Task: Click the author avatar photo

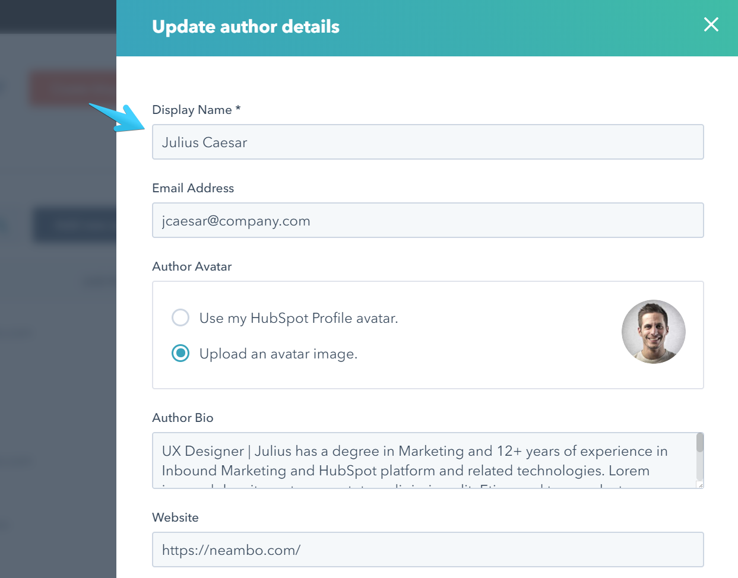Action: 653,332
